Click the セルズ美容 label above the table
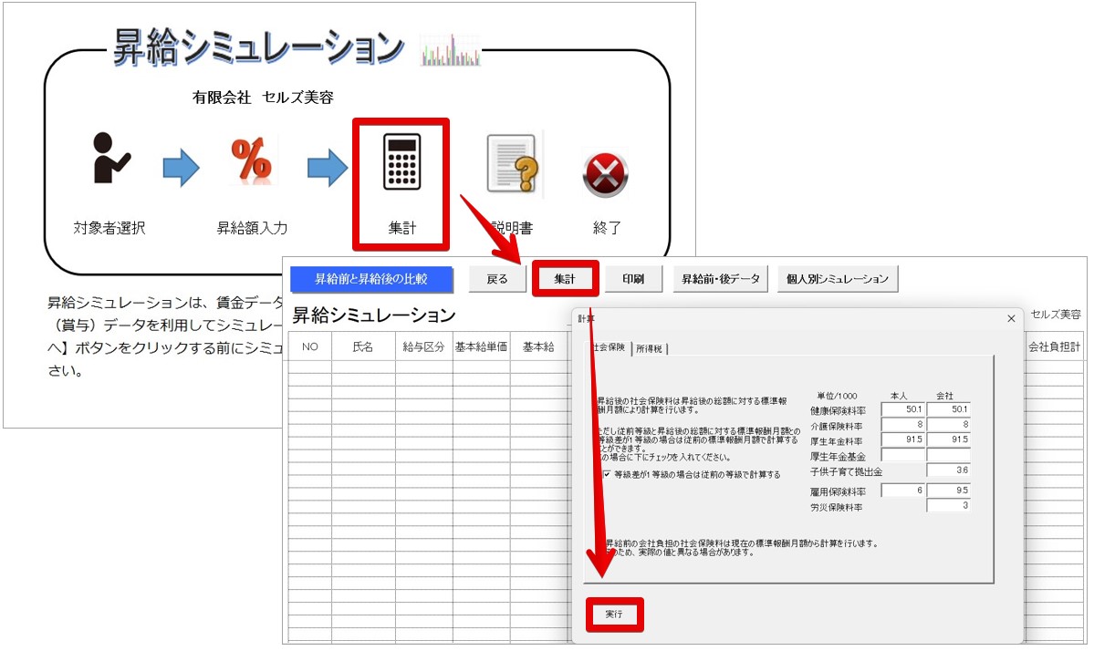The height and width of the screenshot is (651, 1094). pos(1056,315)
